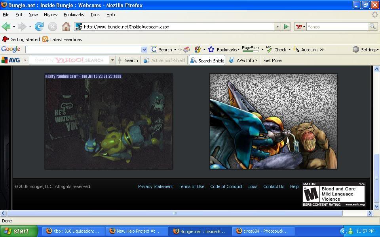Switch to circa604 Photobucket taskbar window
The image size is (380, 237).
264,231
